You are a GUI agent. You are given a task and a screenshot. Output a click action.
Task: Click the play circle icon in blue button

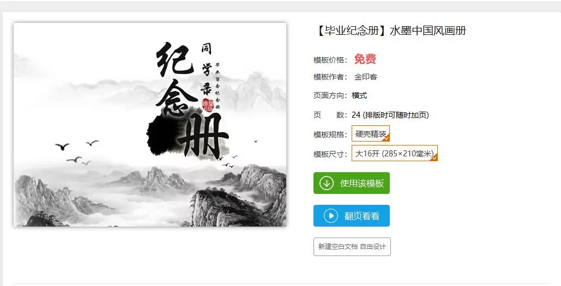tap(330, 216)
